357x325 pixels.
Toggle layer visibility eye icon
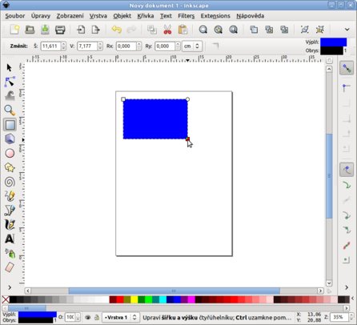[x=88, y=317]
